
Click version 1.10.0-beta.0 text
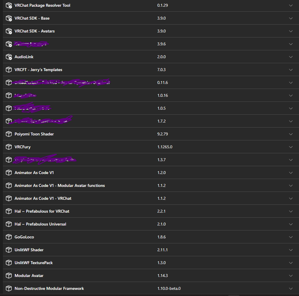click(x=169, y=289)
